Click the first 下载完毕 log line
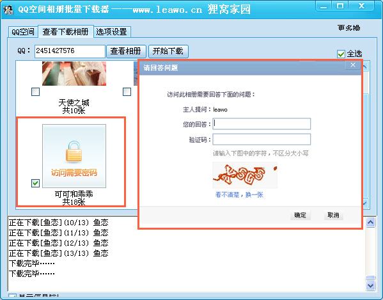383x300 pixels. point(32,264)
